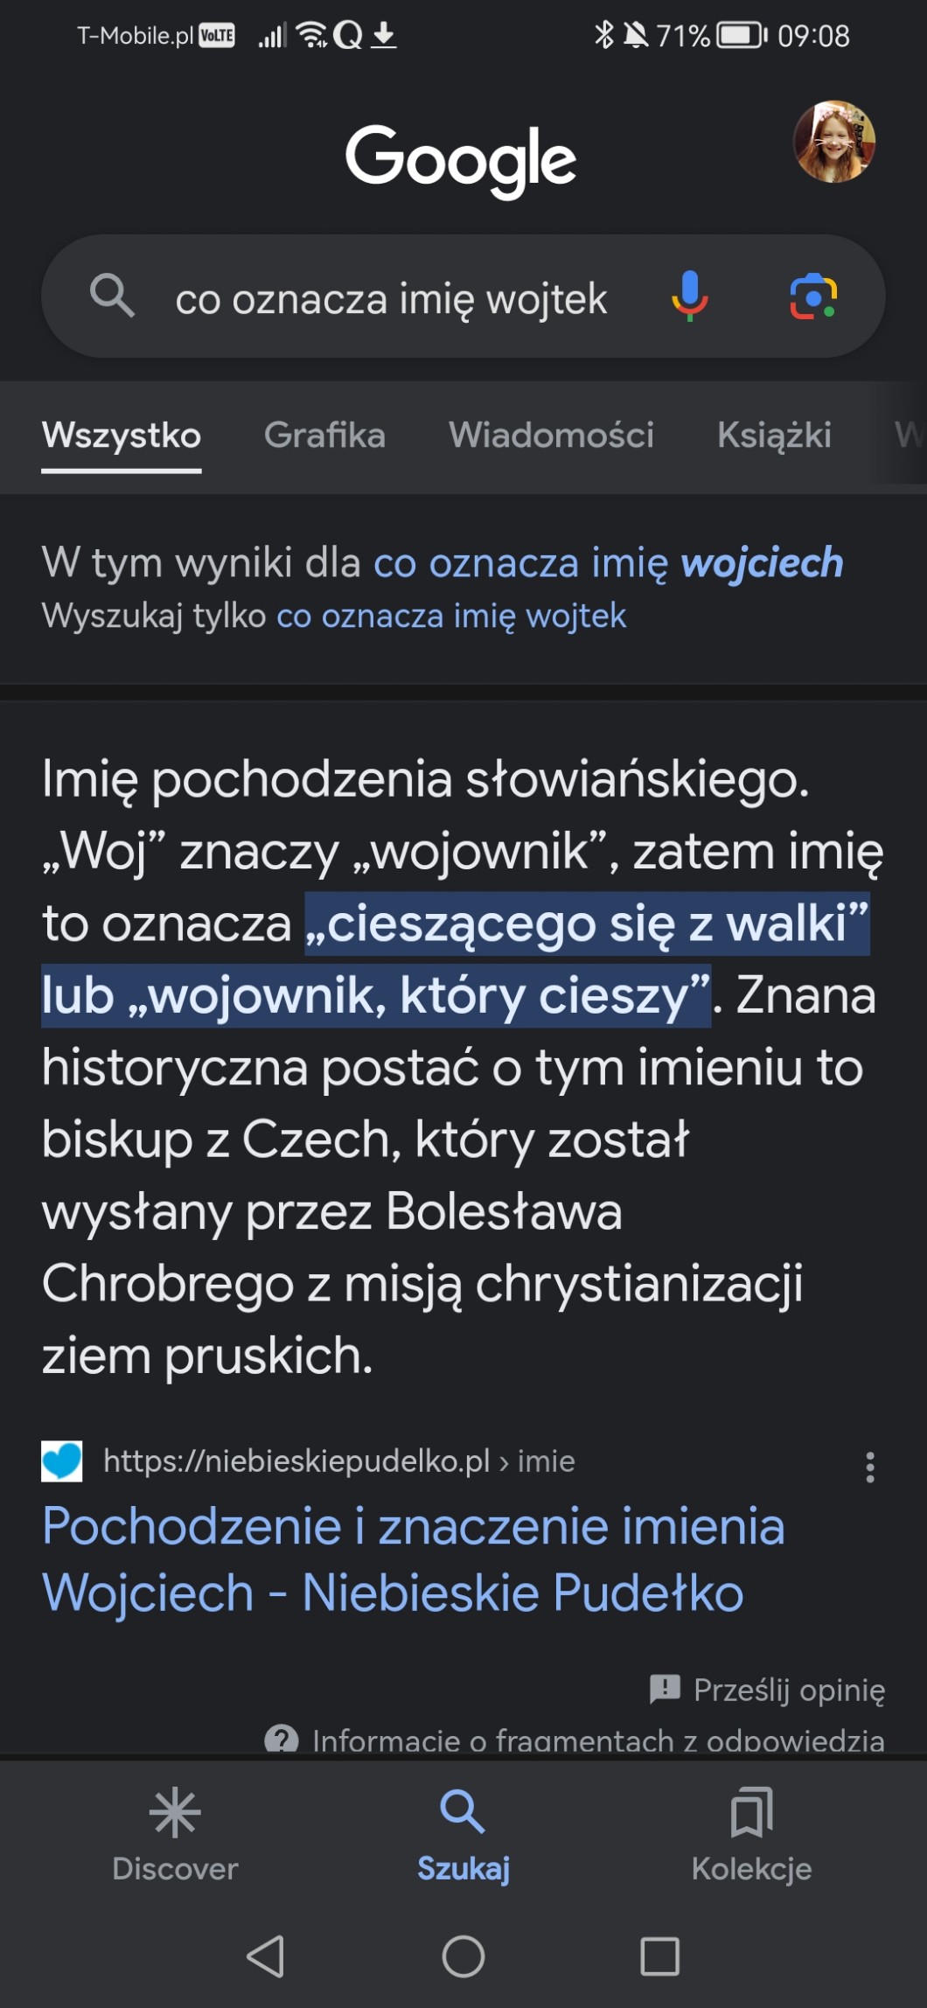Image resolution: width=927 pixels, height=2008 pixels.
Task: Switch to the Wiadomości tab
Action: tap(551, 435)
